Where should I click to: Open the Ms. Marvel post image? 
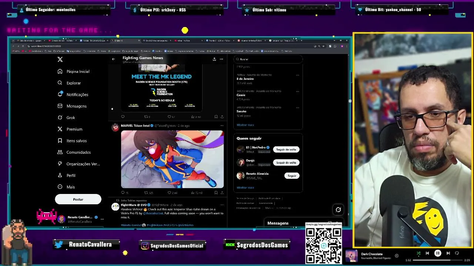point(172,159)
